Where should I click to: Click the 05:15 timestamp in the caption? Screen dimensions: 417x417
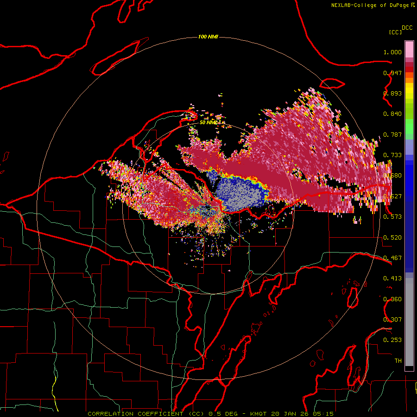323,414
